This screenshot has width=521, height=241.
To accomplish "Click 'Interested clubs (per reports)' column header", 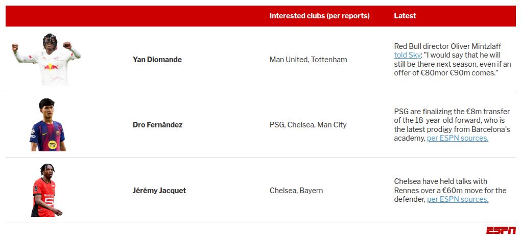I will coord(319,16).
